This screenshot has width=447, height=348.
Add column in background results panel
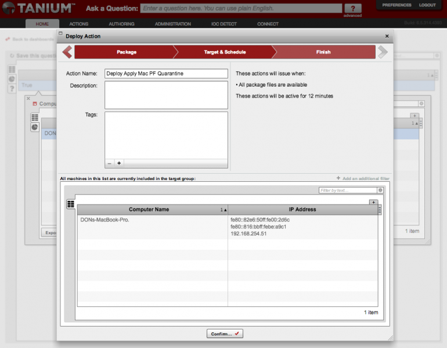tap(414, 116)
